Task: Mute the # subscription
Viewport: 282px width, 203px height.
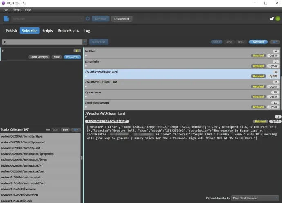Action: tap(57, 57)
